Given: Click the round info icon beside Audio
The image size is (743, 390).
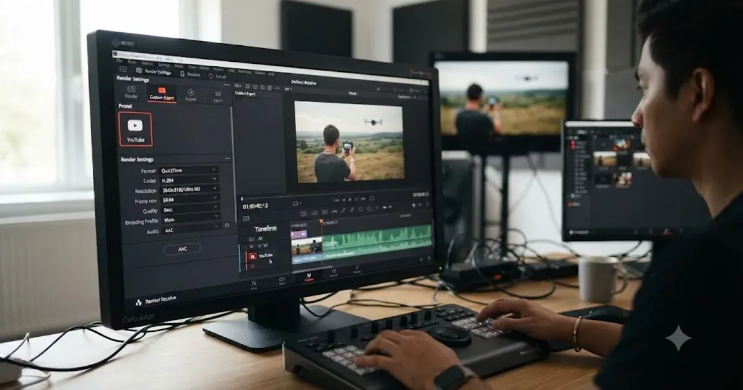Looking at the screenshot, I should pos(227,225).
